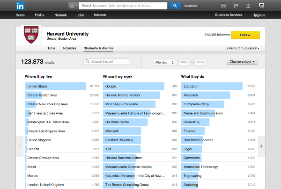Switch to the Notables tab
The width and height of the screenshot is (281, 189).
coord(69,48)
